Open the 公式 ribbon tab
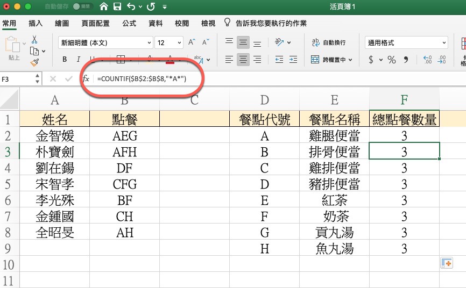This screenshot has width=466, height=288. coord(129,24)
